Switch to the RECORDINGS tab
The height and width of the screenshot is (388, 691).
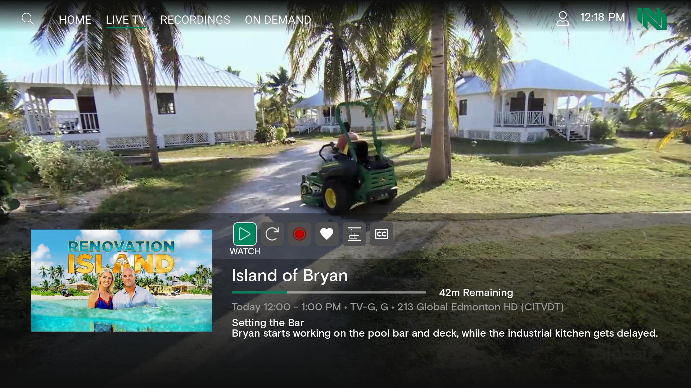195,20
